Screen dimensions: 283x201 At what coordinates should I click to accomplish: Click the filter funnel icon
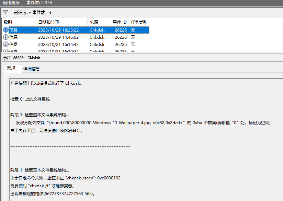pyautogui.click(x=5, y=12)
